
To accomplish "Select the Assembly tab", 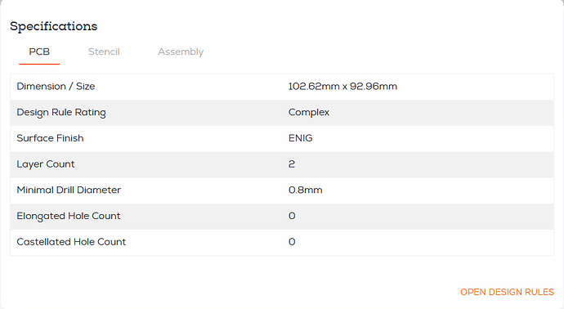I will pos(181,51).
